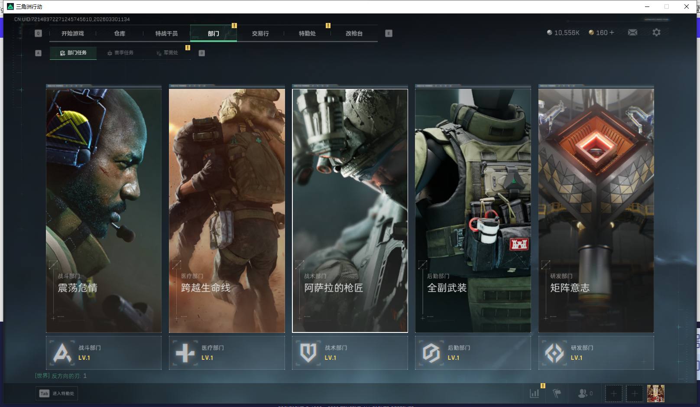Click the 战斗部门 LV.1 department badge
700x407 pixels.
104,353
